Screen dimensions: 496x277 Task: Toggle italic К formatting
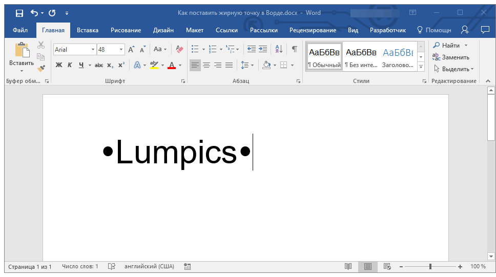coord(70,65)
